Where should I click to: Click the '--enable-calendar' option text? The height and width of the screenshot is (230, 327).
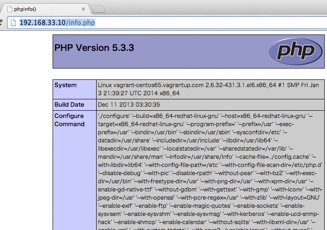tap(183, 222)
